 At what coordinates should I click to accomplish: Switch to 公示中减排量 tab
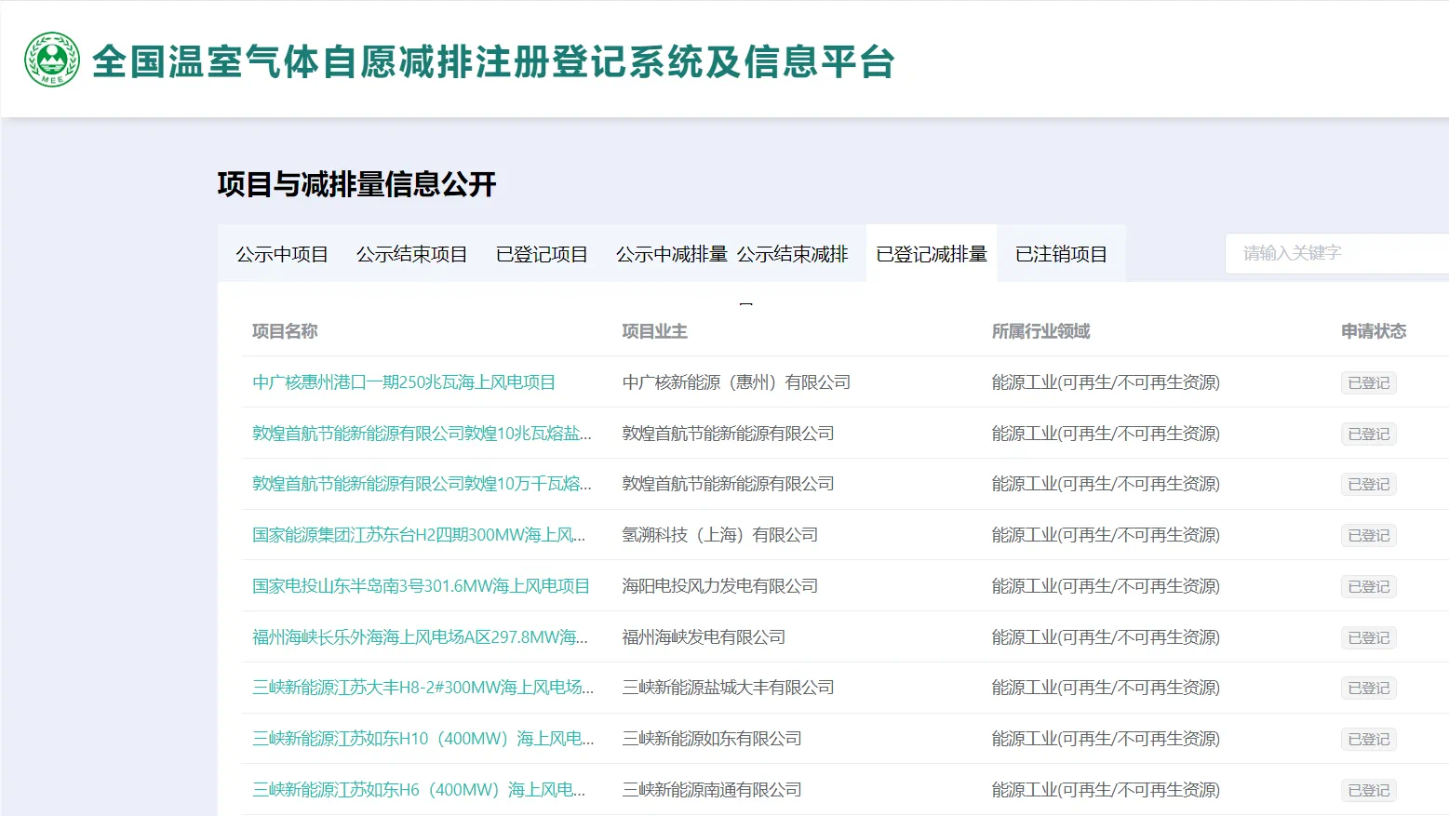point(671,254)
